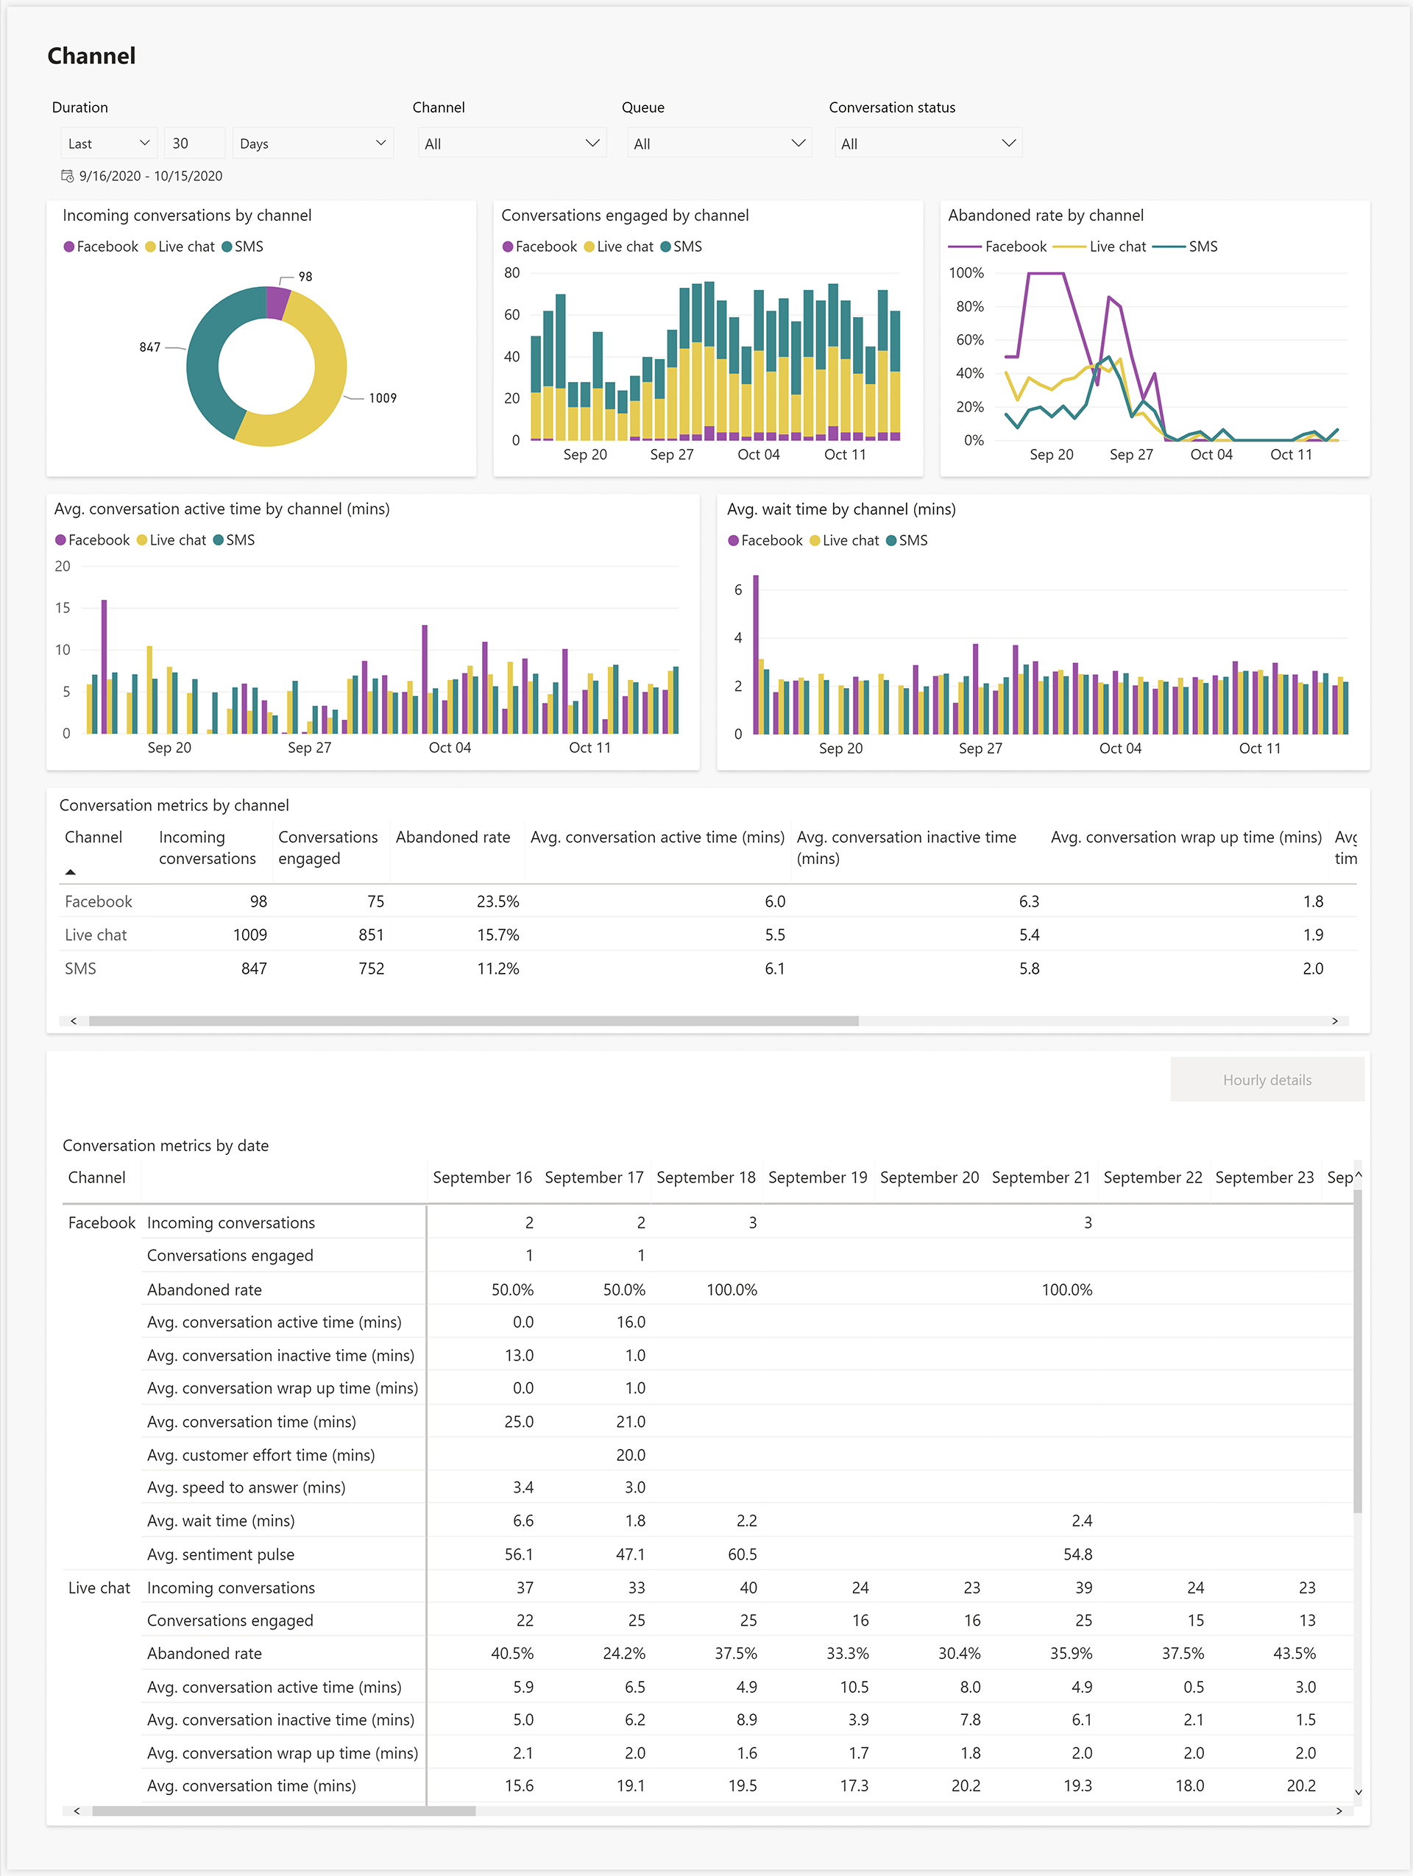Screen dimensions: 1413x1876
Task: Click the calendar icon beside the date range
Action: (66, 176)
